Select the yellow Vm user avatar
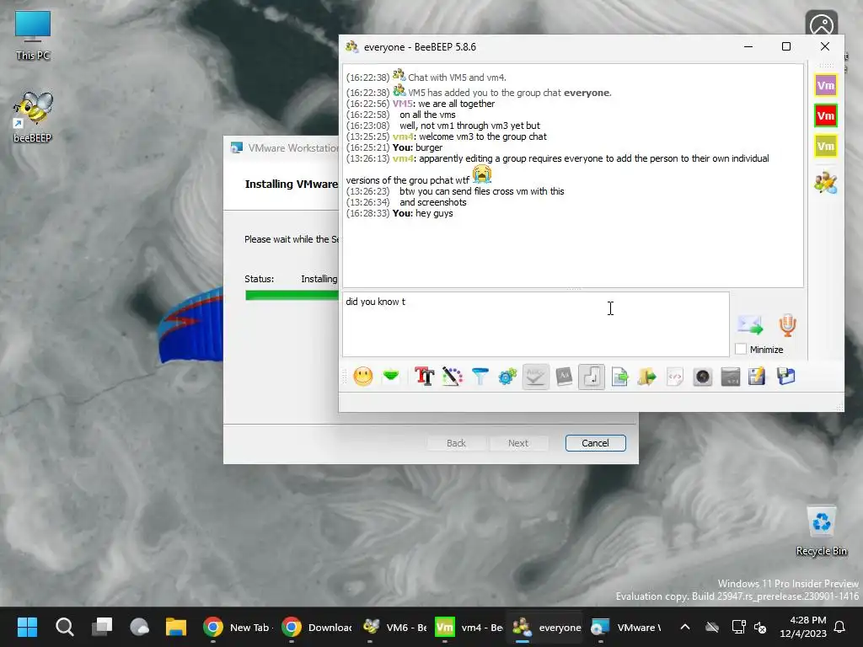 coord(826,147)
